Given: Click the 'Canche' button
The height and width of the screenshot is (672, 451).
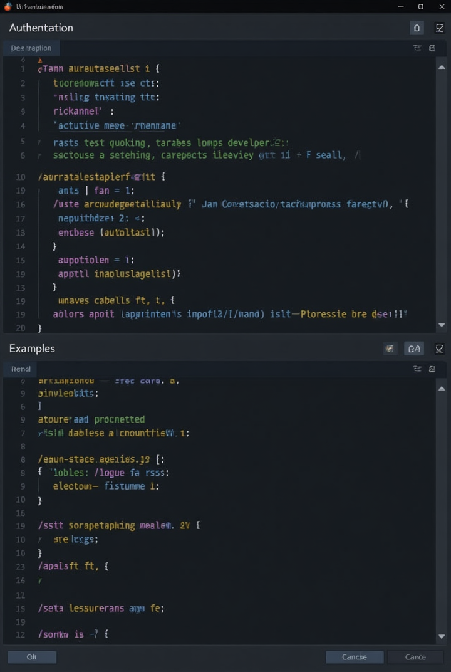Looking at the screenshot, I should (355, 657).
